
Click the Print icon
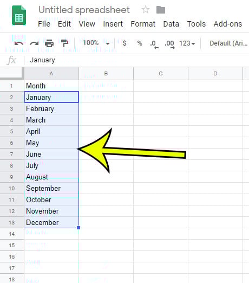coord(49,43)
